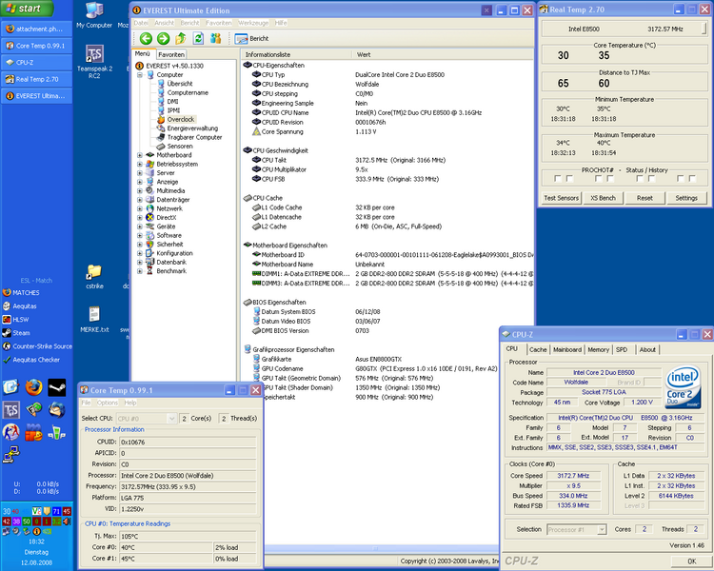Click Show Desktop quick launch icon

(10, 387)
